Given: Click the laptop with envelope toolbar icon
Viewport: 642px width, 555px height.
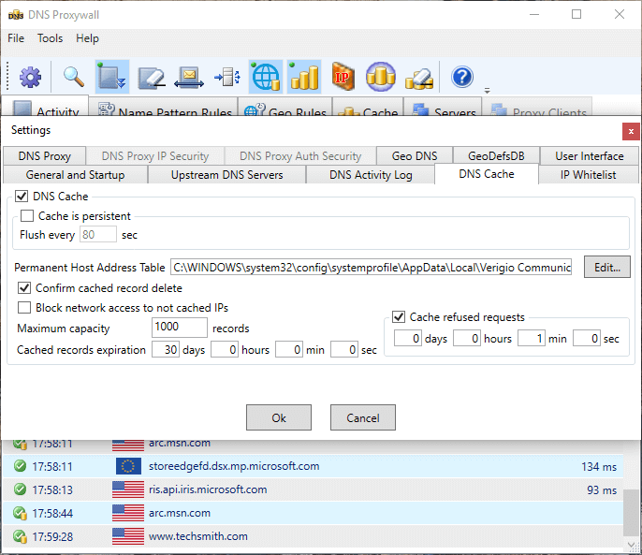Looking at the screenshot, I should click(189, 77).
